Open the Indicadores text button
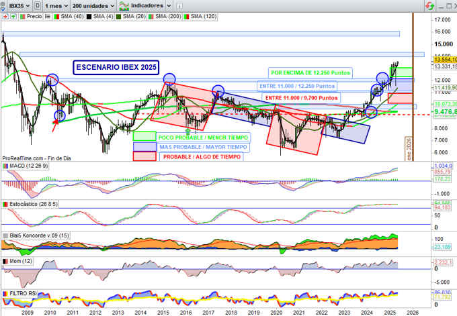Screen dimensions: 457x316 pyautogui.click(x=147, y=5)
